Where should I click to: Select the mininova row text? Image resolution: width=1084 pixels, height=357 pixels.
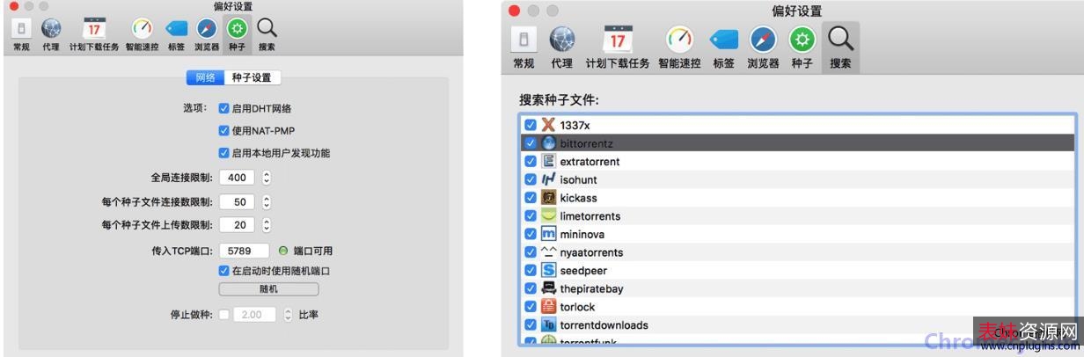[582, 235]
